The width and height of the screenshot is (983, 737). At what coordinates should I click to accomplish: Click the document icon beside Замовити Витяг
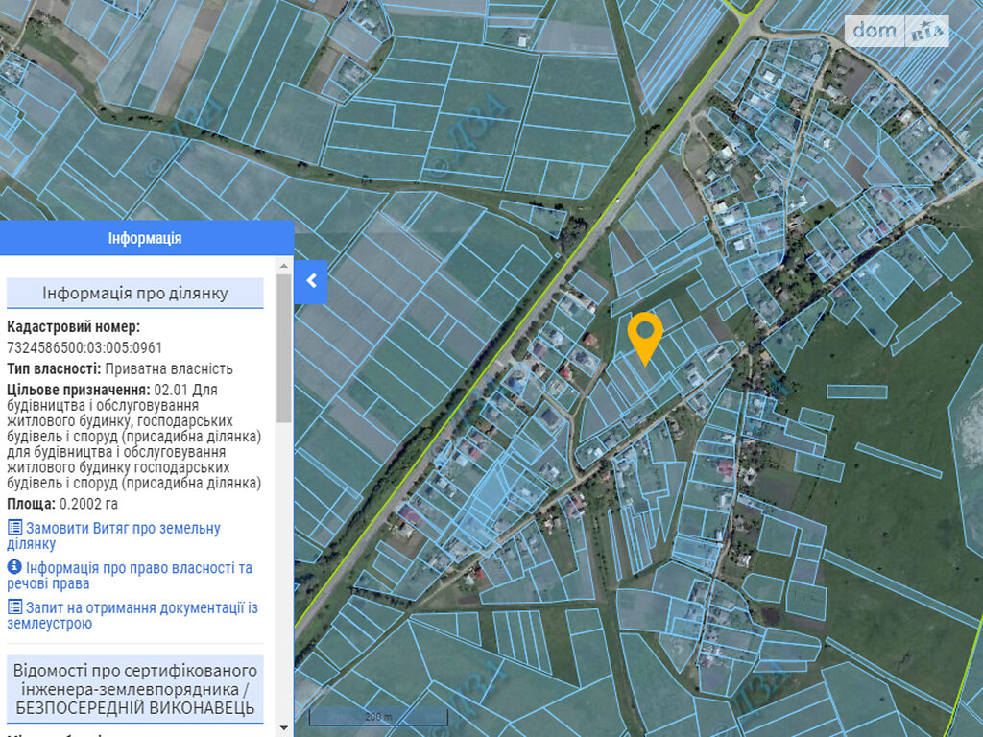click(x=14, y=528)
